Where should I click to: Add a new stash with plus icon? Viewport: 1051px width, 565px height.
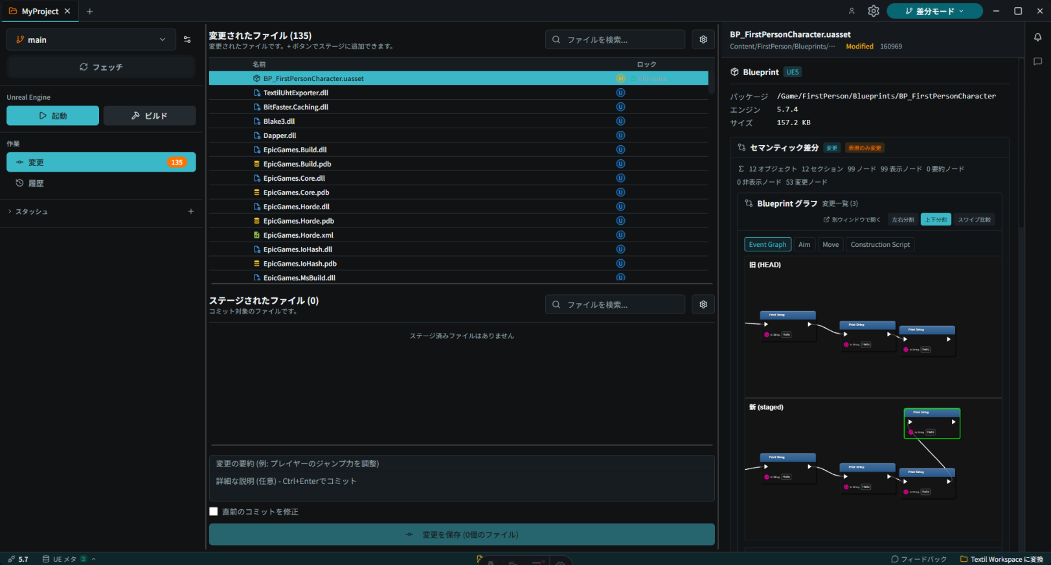click(191, 211)
